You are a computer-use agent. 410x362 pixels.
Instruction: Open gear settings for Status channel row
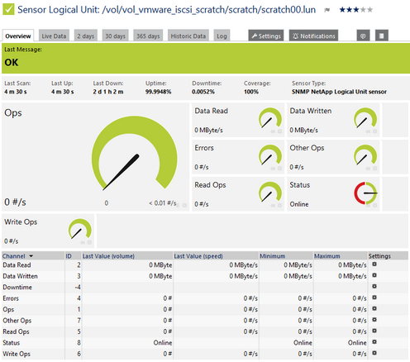[x=374, y=342]
